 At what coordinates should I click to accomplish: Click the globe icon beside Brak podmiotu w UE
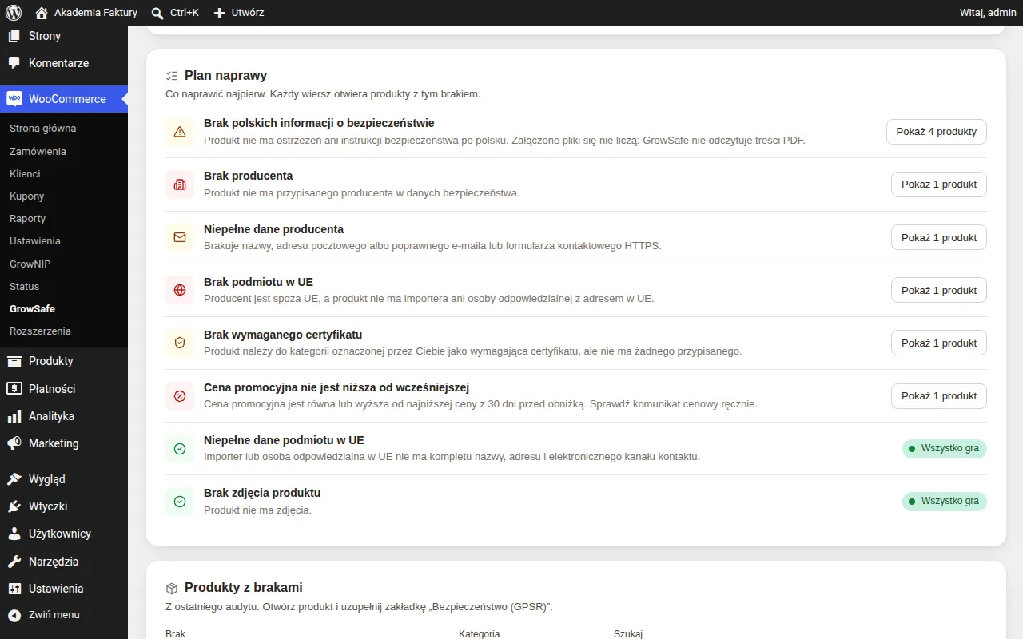point(180,290)
